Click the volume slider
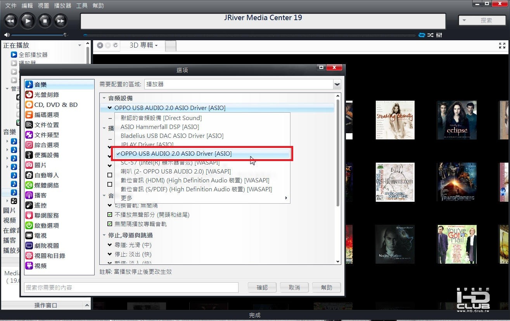Image resolution: width=510 pixels, height=321 pixels. [x=39, y=35]
